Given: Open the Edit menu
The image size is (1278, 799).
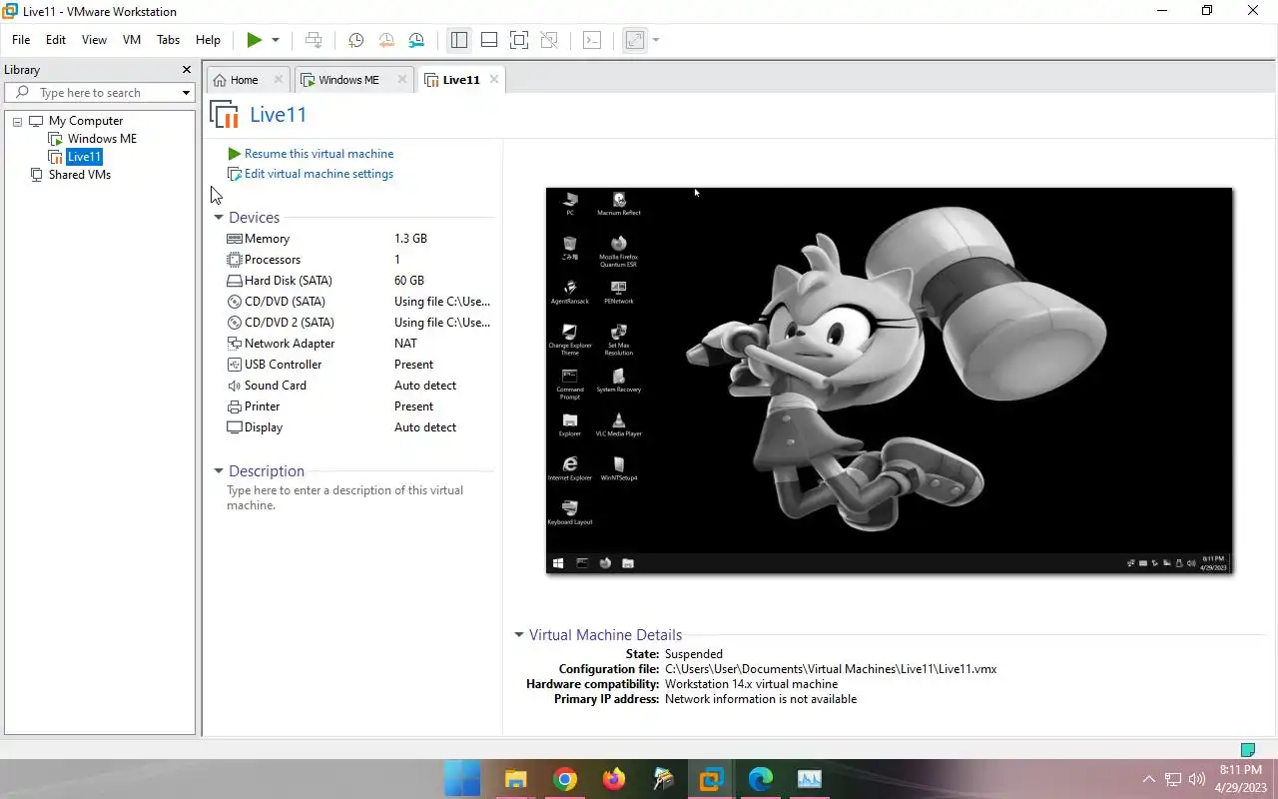Looking at the screenshot, I should pos(56,40).
